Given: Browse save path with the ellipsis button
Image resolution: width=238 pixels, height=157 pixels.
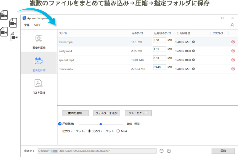Looking at the screenshot, I should (162, 151).
